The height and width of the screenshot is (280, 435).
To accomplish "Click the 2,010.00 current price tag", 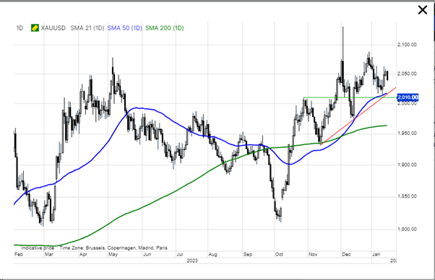I will pyautogui.click(x=408, y=97).
